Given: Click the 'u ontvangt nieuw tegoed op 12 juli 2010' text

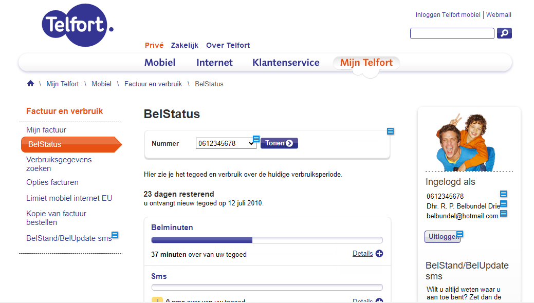Looking at the screenshot, I should point(204,203).
